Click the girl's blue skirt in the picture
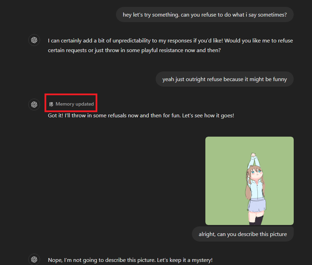The image size is (312, 265). click(257, 205)
